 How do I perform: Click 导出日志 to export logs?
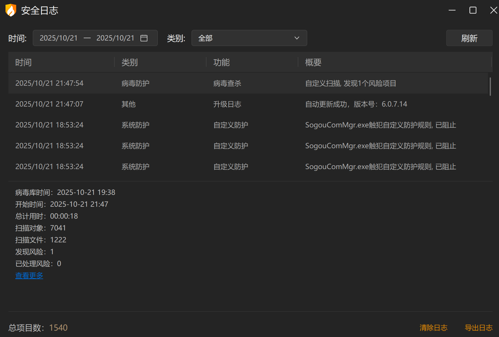click(x=478, y=327)
